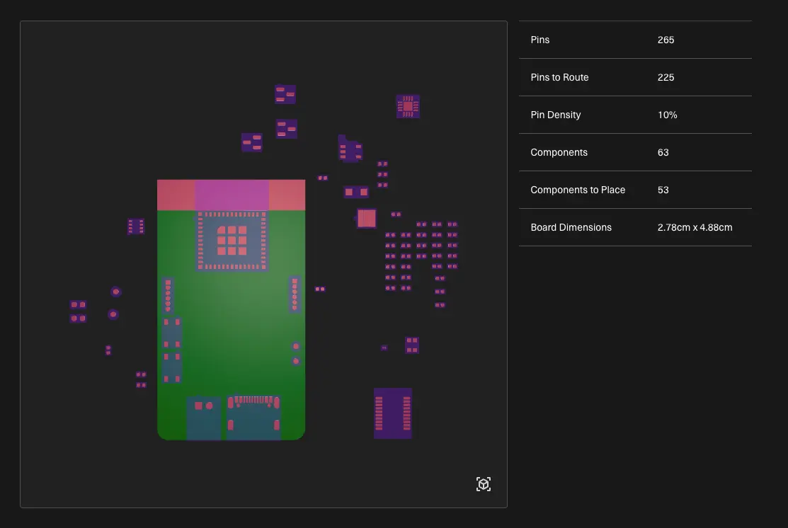Select the Components to Place label
Viewport: 788px width, 528px height.
pos(578,190)
